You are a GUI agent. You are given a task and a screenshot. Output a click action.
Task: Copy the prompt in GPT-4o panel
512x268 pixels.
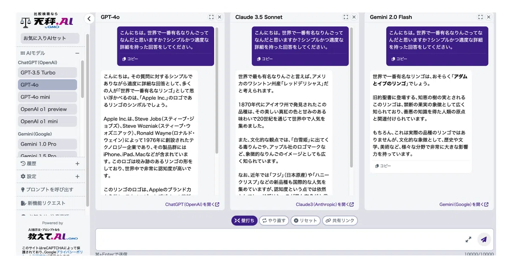tap(130, 59)
